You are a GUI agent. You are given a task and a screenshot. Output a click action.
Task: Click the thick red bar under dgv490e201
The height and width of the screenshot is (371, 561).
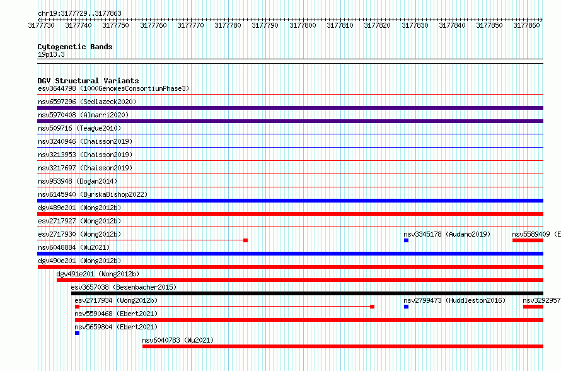pos(291,267)
